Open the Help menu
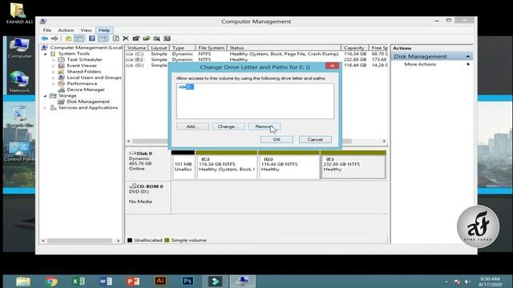Viewport: 513px width, 288px height. click(x=104, y=30)
